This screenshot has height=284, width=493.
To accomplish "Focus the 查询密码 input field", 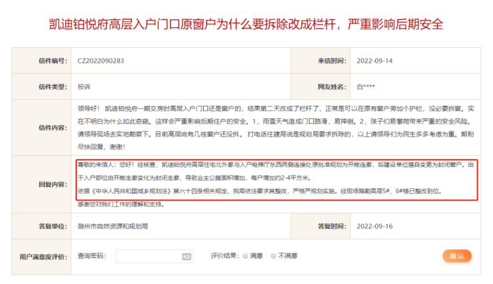I will coord(155,256).
